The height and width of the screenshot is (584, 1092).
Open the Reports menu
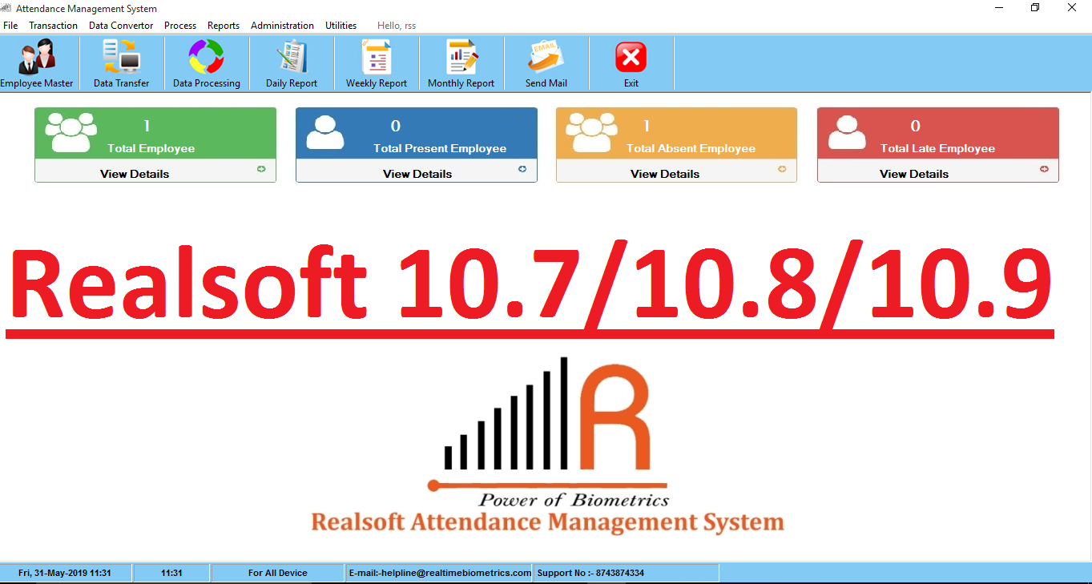point(224,26)
